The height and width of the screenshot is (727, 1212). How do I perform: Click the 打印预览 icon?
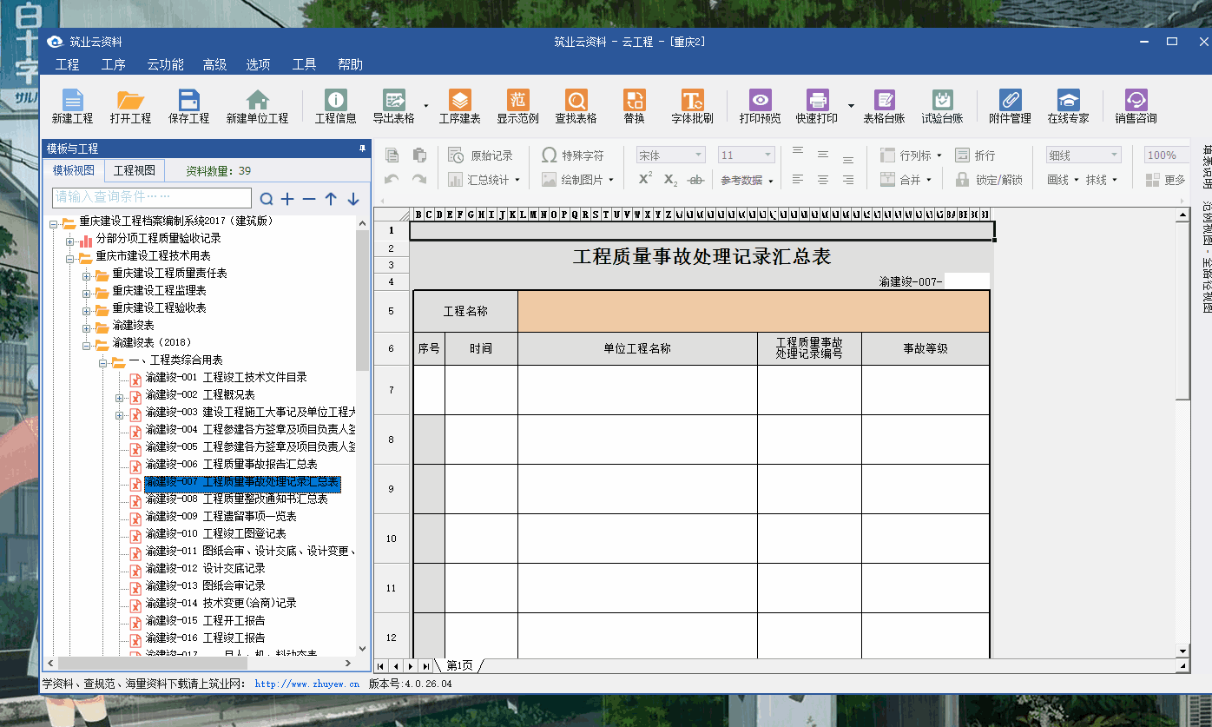(x=760, y=101)
